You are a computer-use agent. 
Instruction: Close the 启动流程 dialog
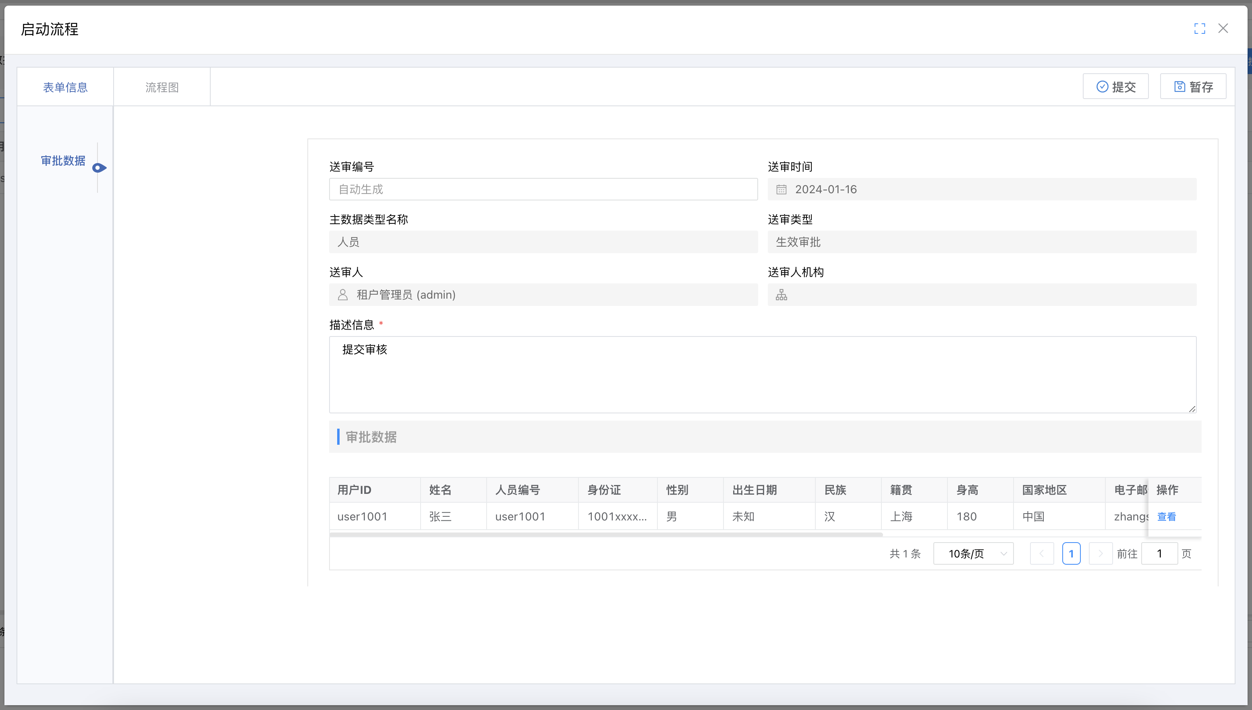(x=1223, y=28)
